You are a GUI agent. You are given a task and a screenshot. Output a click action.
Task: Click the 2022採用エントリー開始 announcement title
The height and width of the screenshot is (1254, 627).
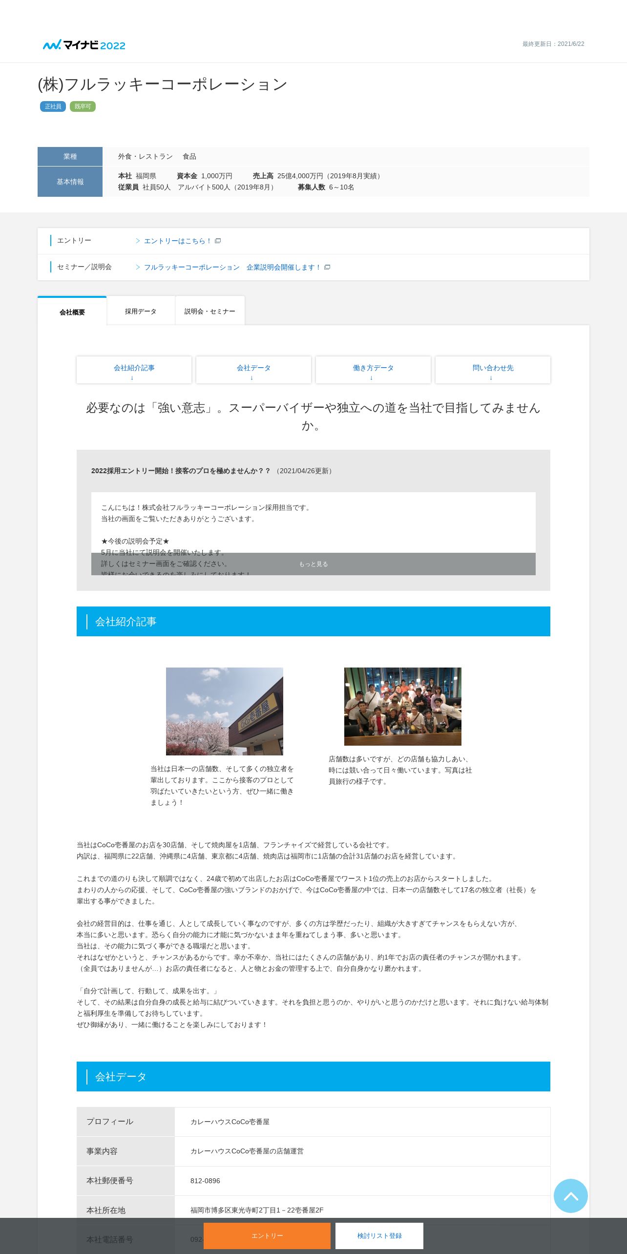pyautogui.click(x=181, y=471)
